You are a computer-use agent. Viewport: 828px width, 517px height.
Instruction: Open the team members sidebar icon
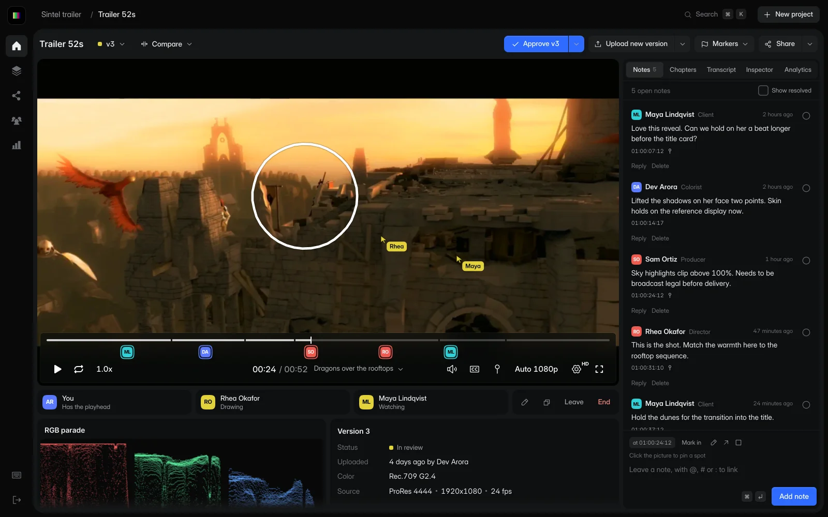coord(17,120)
